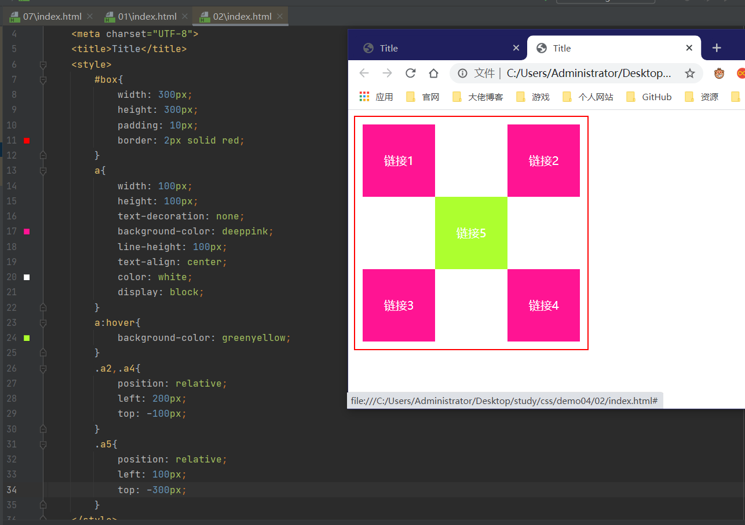
Task: Click the fold end marker on line 30
Action: click(43, 429)
